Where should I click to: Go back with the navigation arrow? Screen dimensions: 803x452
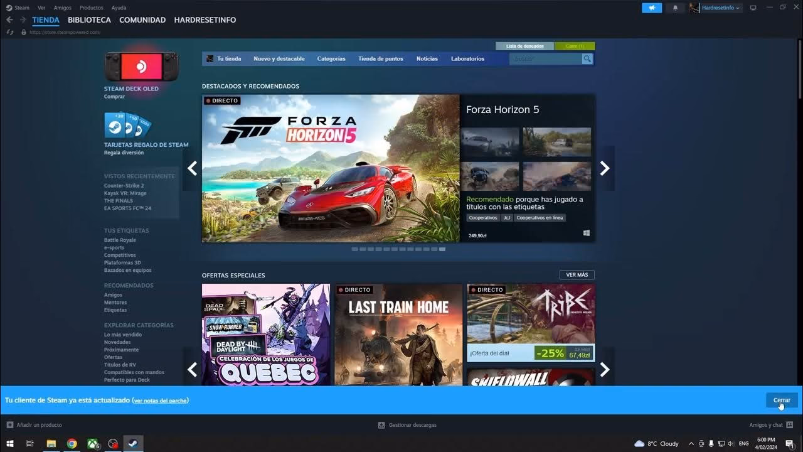[9, 20]
